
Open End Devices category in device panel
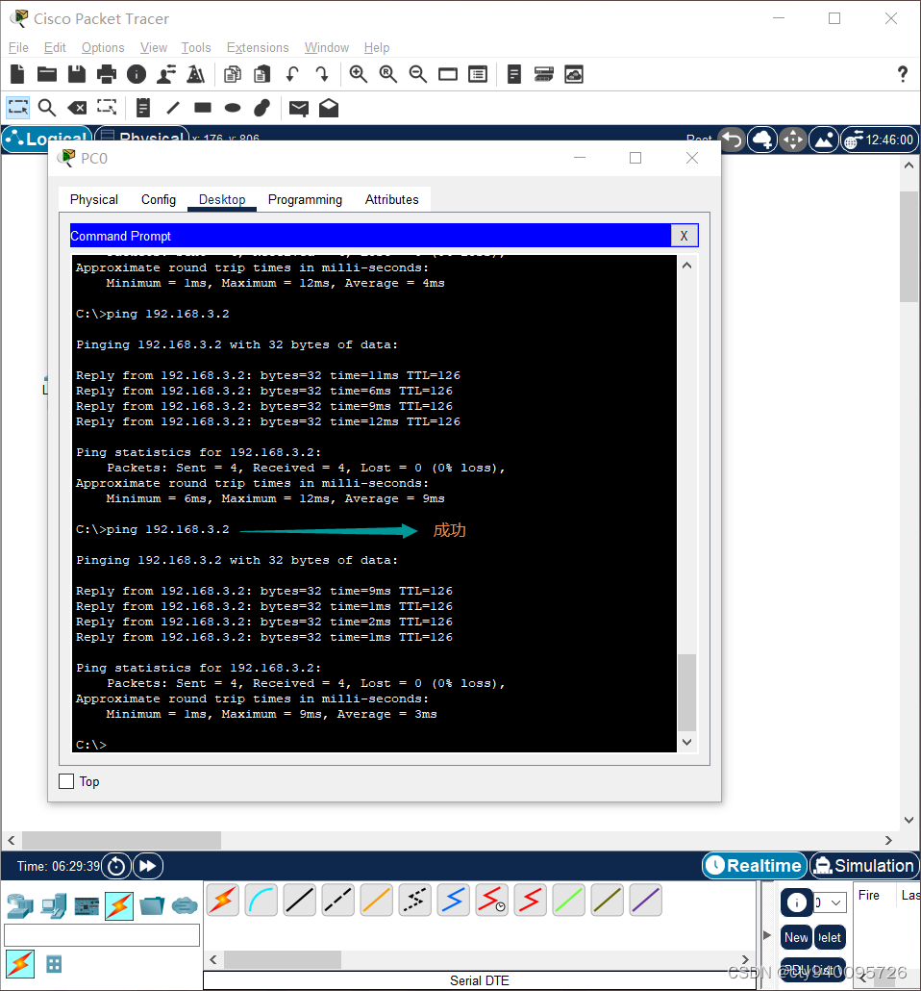[x=54, y=906]
